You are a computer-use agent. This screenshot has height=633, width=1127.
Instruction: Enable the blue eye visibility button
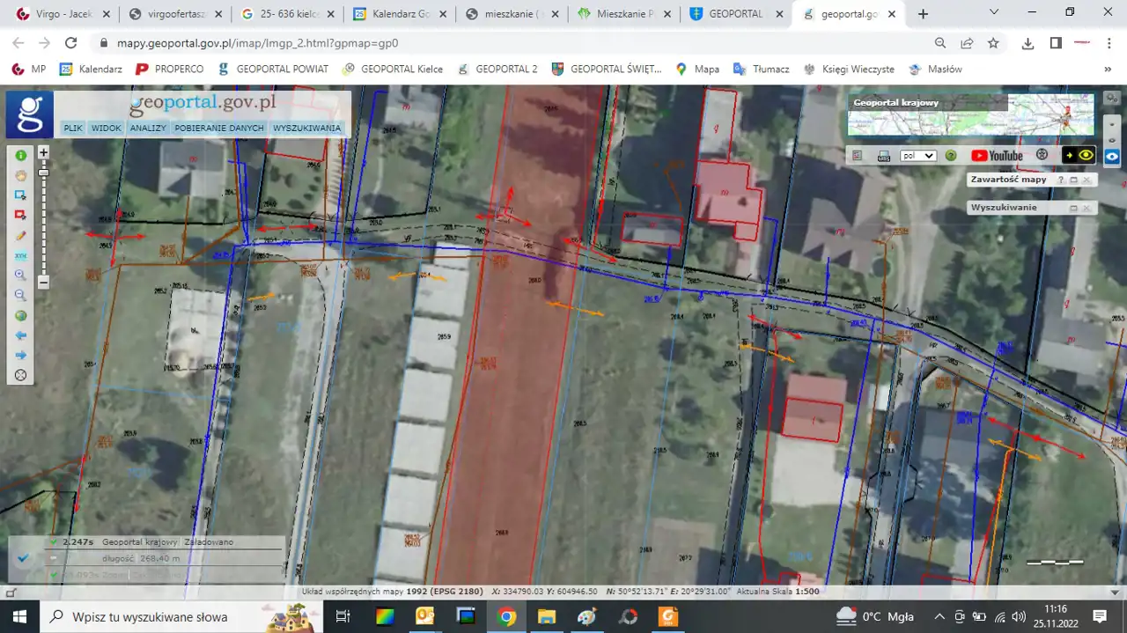pos(1112,156)
